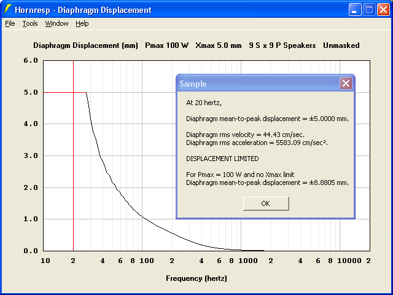Screen dimensions: 393x295
Task: Click 'Xmax 5.0 mm' in chart heading
Action: [x=219, y=45]
